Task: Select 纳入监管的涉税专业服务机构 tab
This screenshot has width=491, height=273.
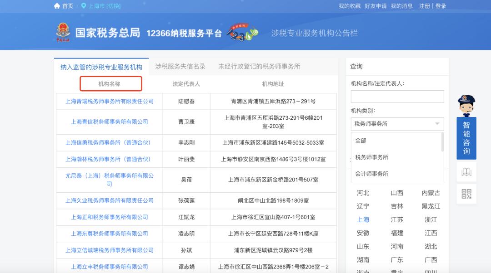Action: (101, 67)
